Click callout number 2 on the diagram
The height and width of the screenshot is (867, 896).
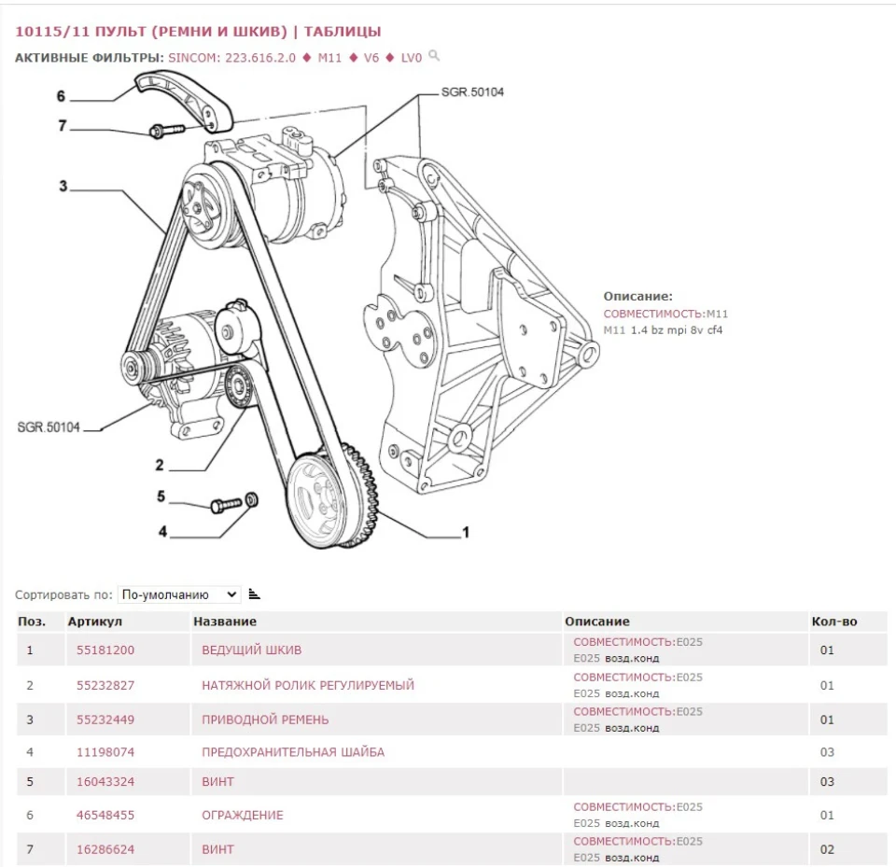(160, 465)
